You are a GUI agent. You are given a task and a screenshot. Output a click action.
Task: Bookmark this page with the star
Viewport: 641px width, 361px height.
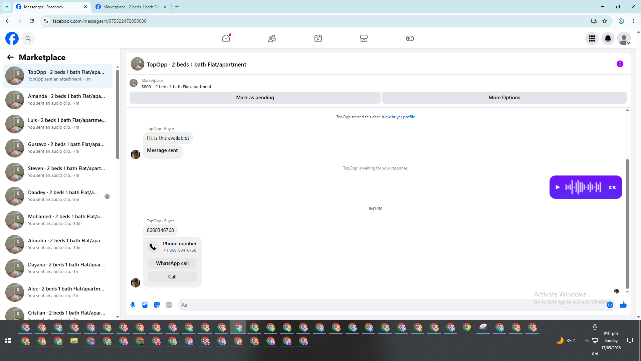tap(605, 21)
